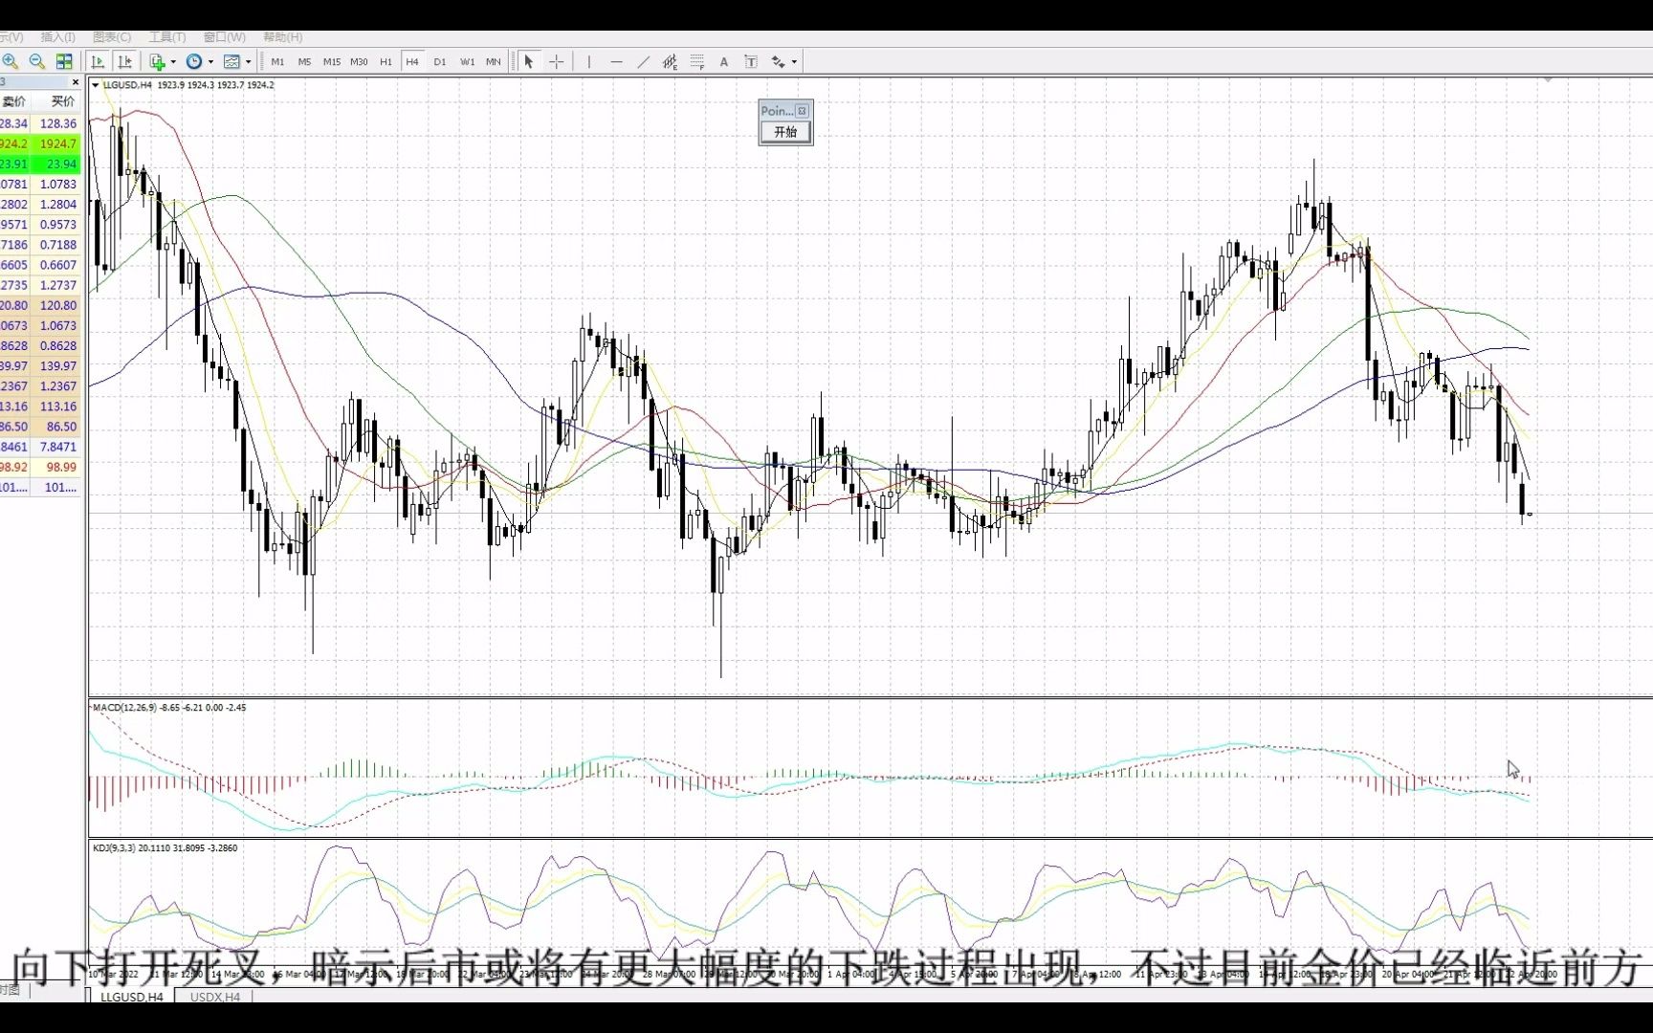This screenshot has width=1653, height=1033.
Task: Open the 窗口(W) menu
Action: click(x=224, y=37)
